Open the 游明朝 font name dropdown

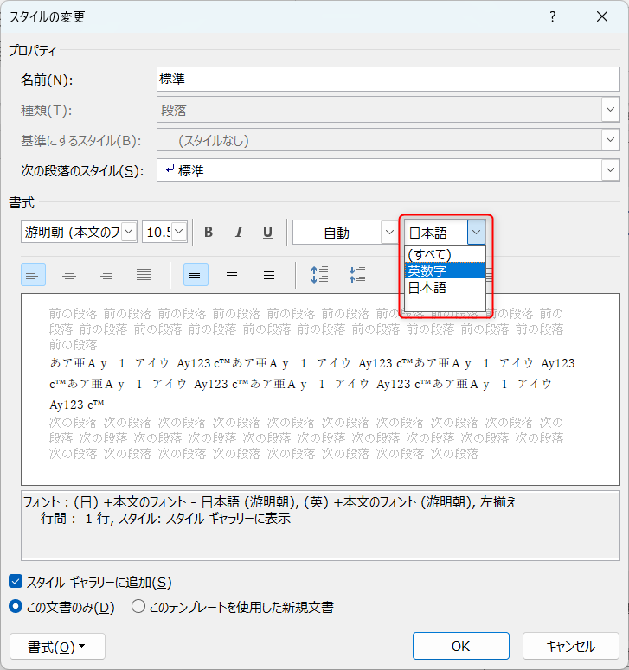click(129, 232)
